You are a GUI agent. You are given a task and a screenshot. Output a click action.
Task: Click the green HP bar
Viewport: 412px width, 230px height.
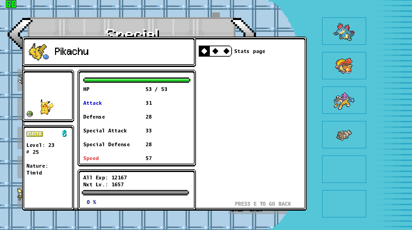(137, 80)
